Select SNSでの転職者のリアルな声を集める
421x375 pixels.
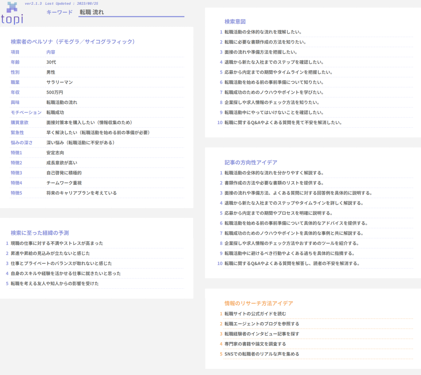point(262,354)
